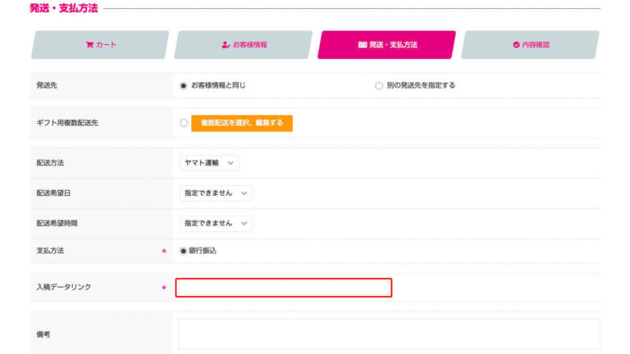Enable the gift multiple shipping radio button
Screen dimensions: 630x354
(x=184, y=123)
